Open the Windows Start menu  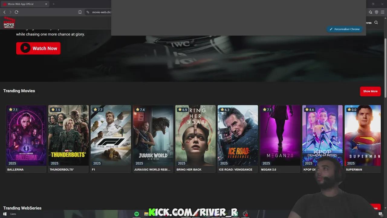(5, 214)
